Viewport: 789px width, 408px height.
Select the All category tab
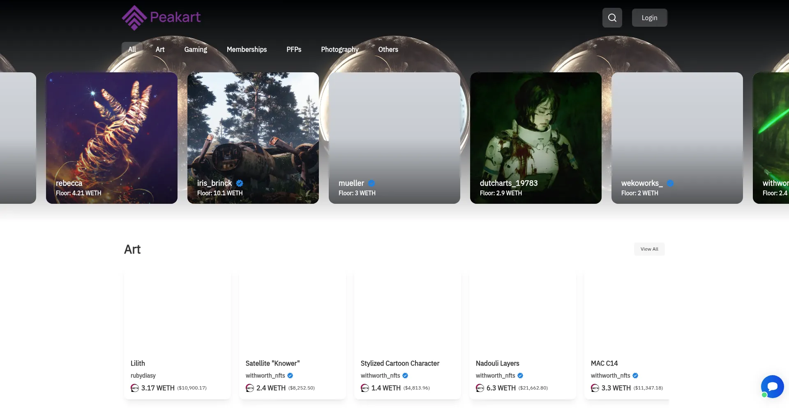pos(132,49)
